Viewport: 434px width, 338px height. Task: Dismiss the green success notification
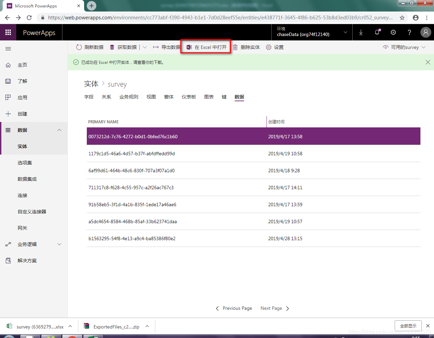pos(428,62)
